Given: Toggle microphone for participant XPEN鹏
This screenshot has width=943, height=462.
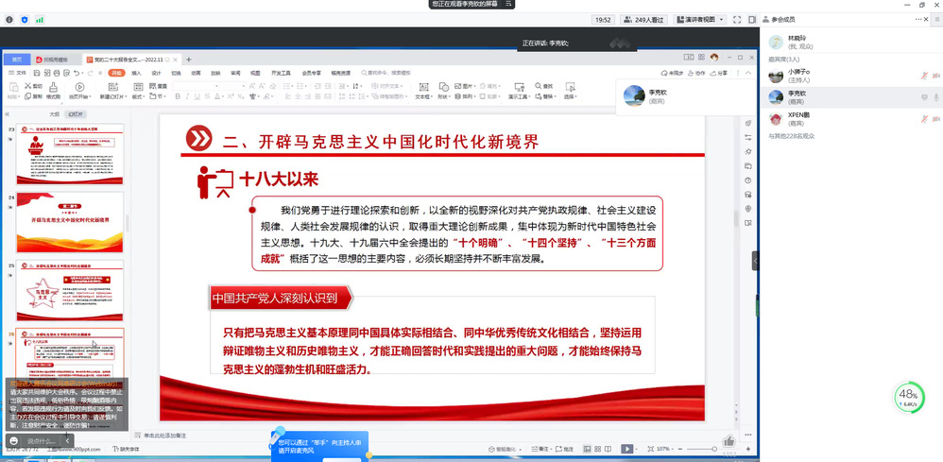Looking at the screenshot, I should 925,118.
